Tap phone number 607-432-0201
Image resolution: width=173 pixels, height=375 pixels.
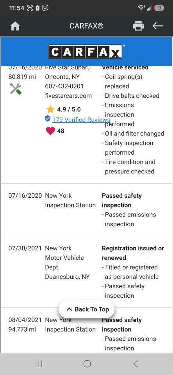(64, 86)
